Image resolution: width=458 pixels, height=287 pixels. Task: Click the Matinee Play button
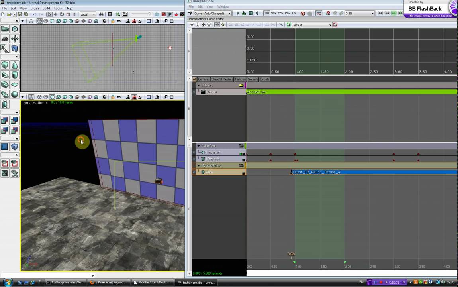pos(237,13)
